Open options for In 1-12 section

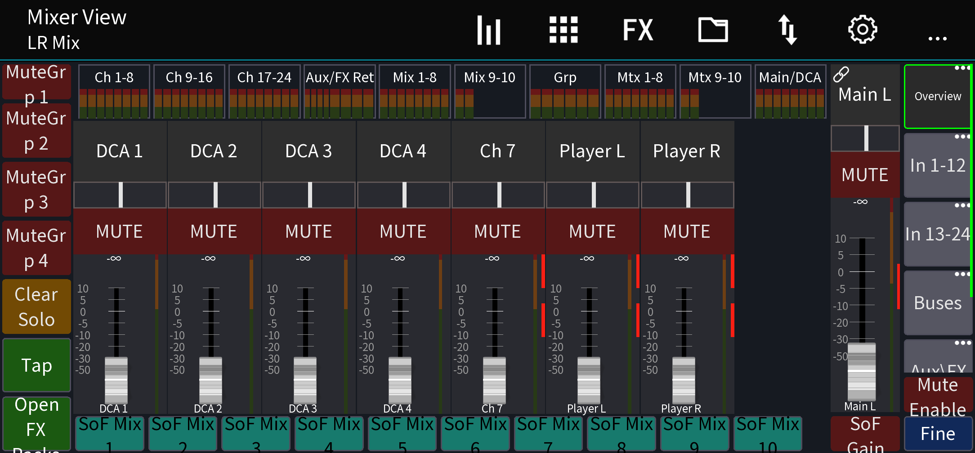click(x=963, y=137)
